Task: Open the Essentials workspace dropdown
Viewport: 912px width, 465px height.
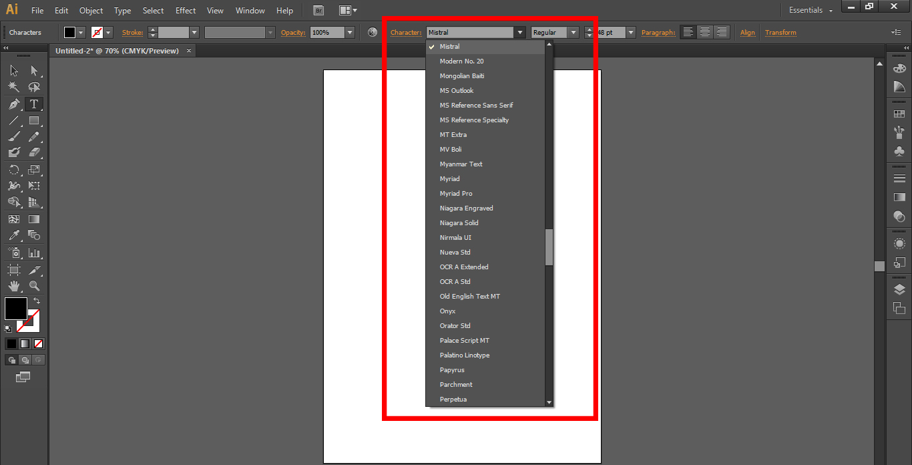Action: pyautogui.click(x=809, y=10)
